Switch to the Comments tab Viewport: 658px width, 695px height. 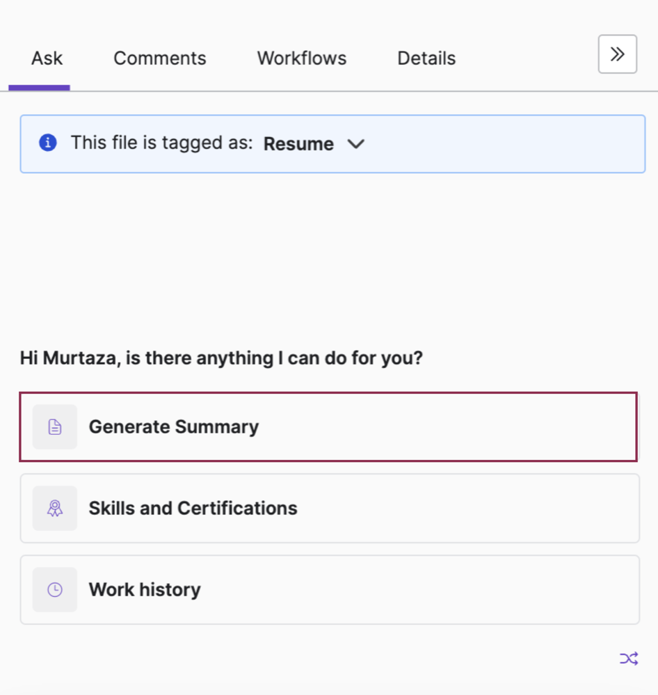(159, 58)
